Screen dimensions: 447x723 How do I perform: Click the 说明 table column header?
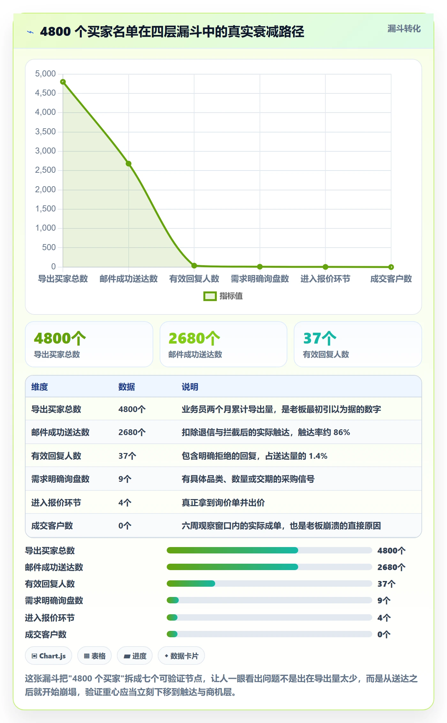click(x=190, y=387)
